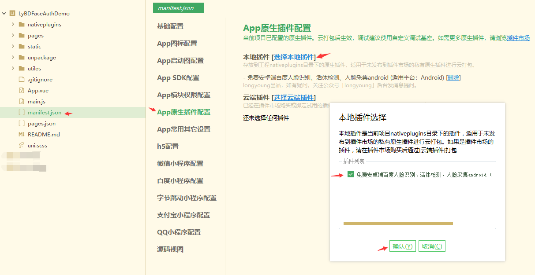Click the .gitignore file icon

[x=22, y=80]
